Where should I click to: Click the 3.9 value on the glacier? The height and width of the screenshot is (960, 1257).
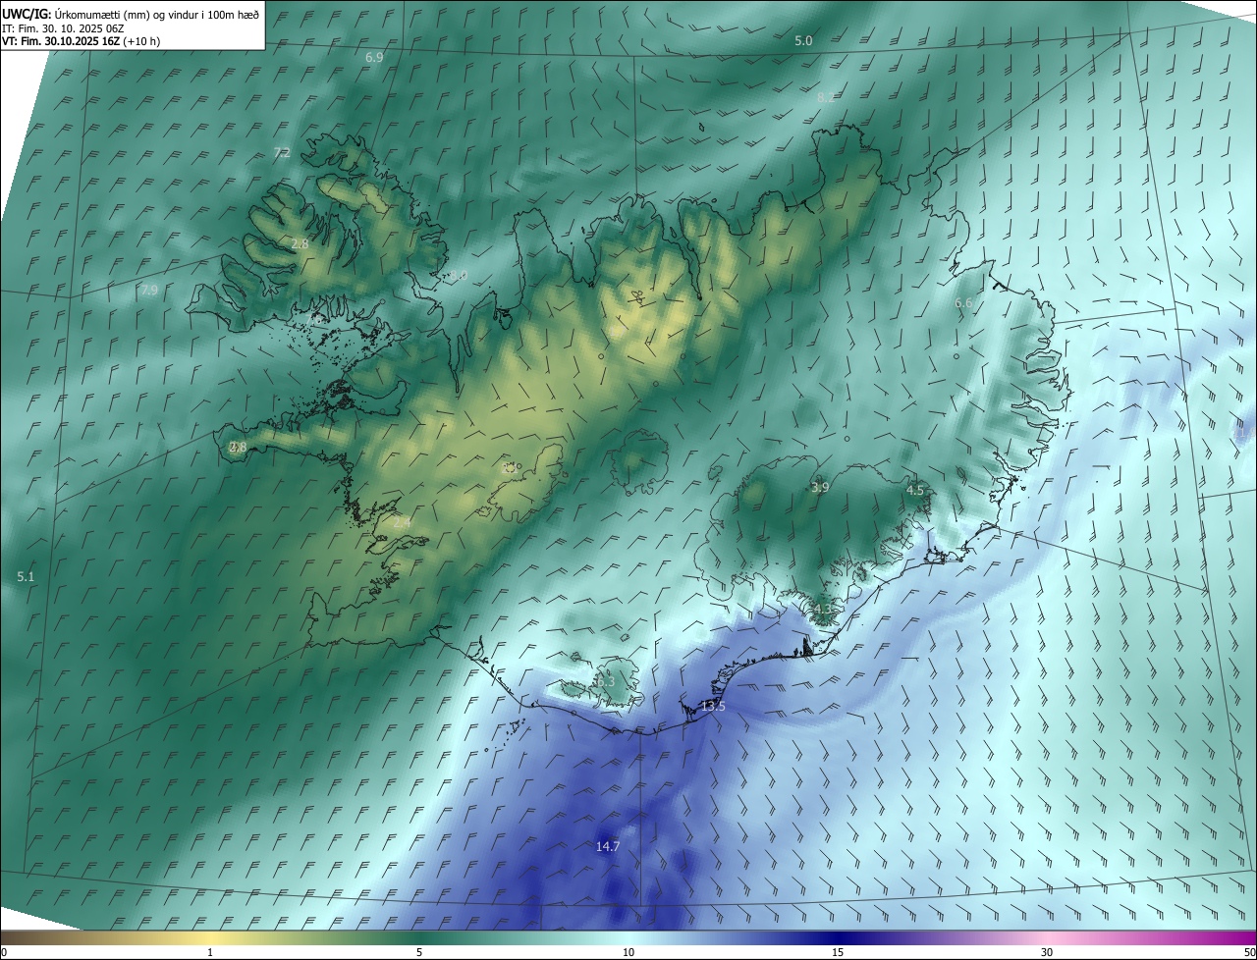coord(820,487)
